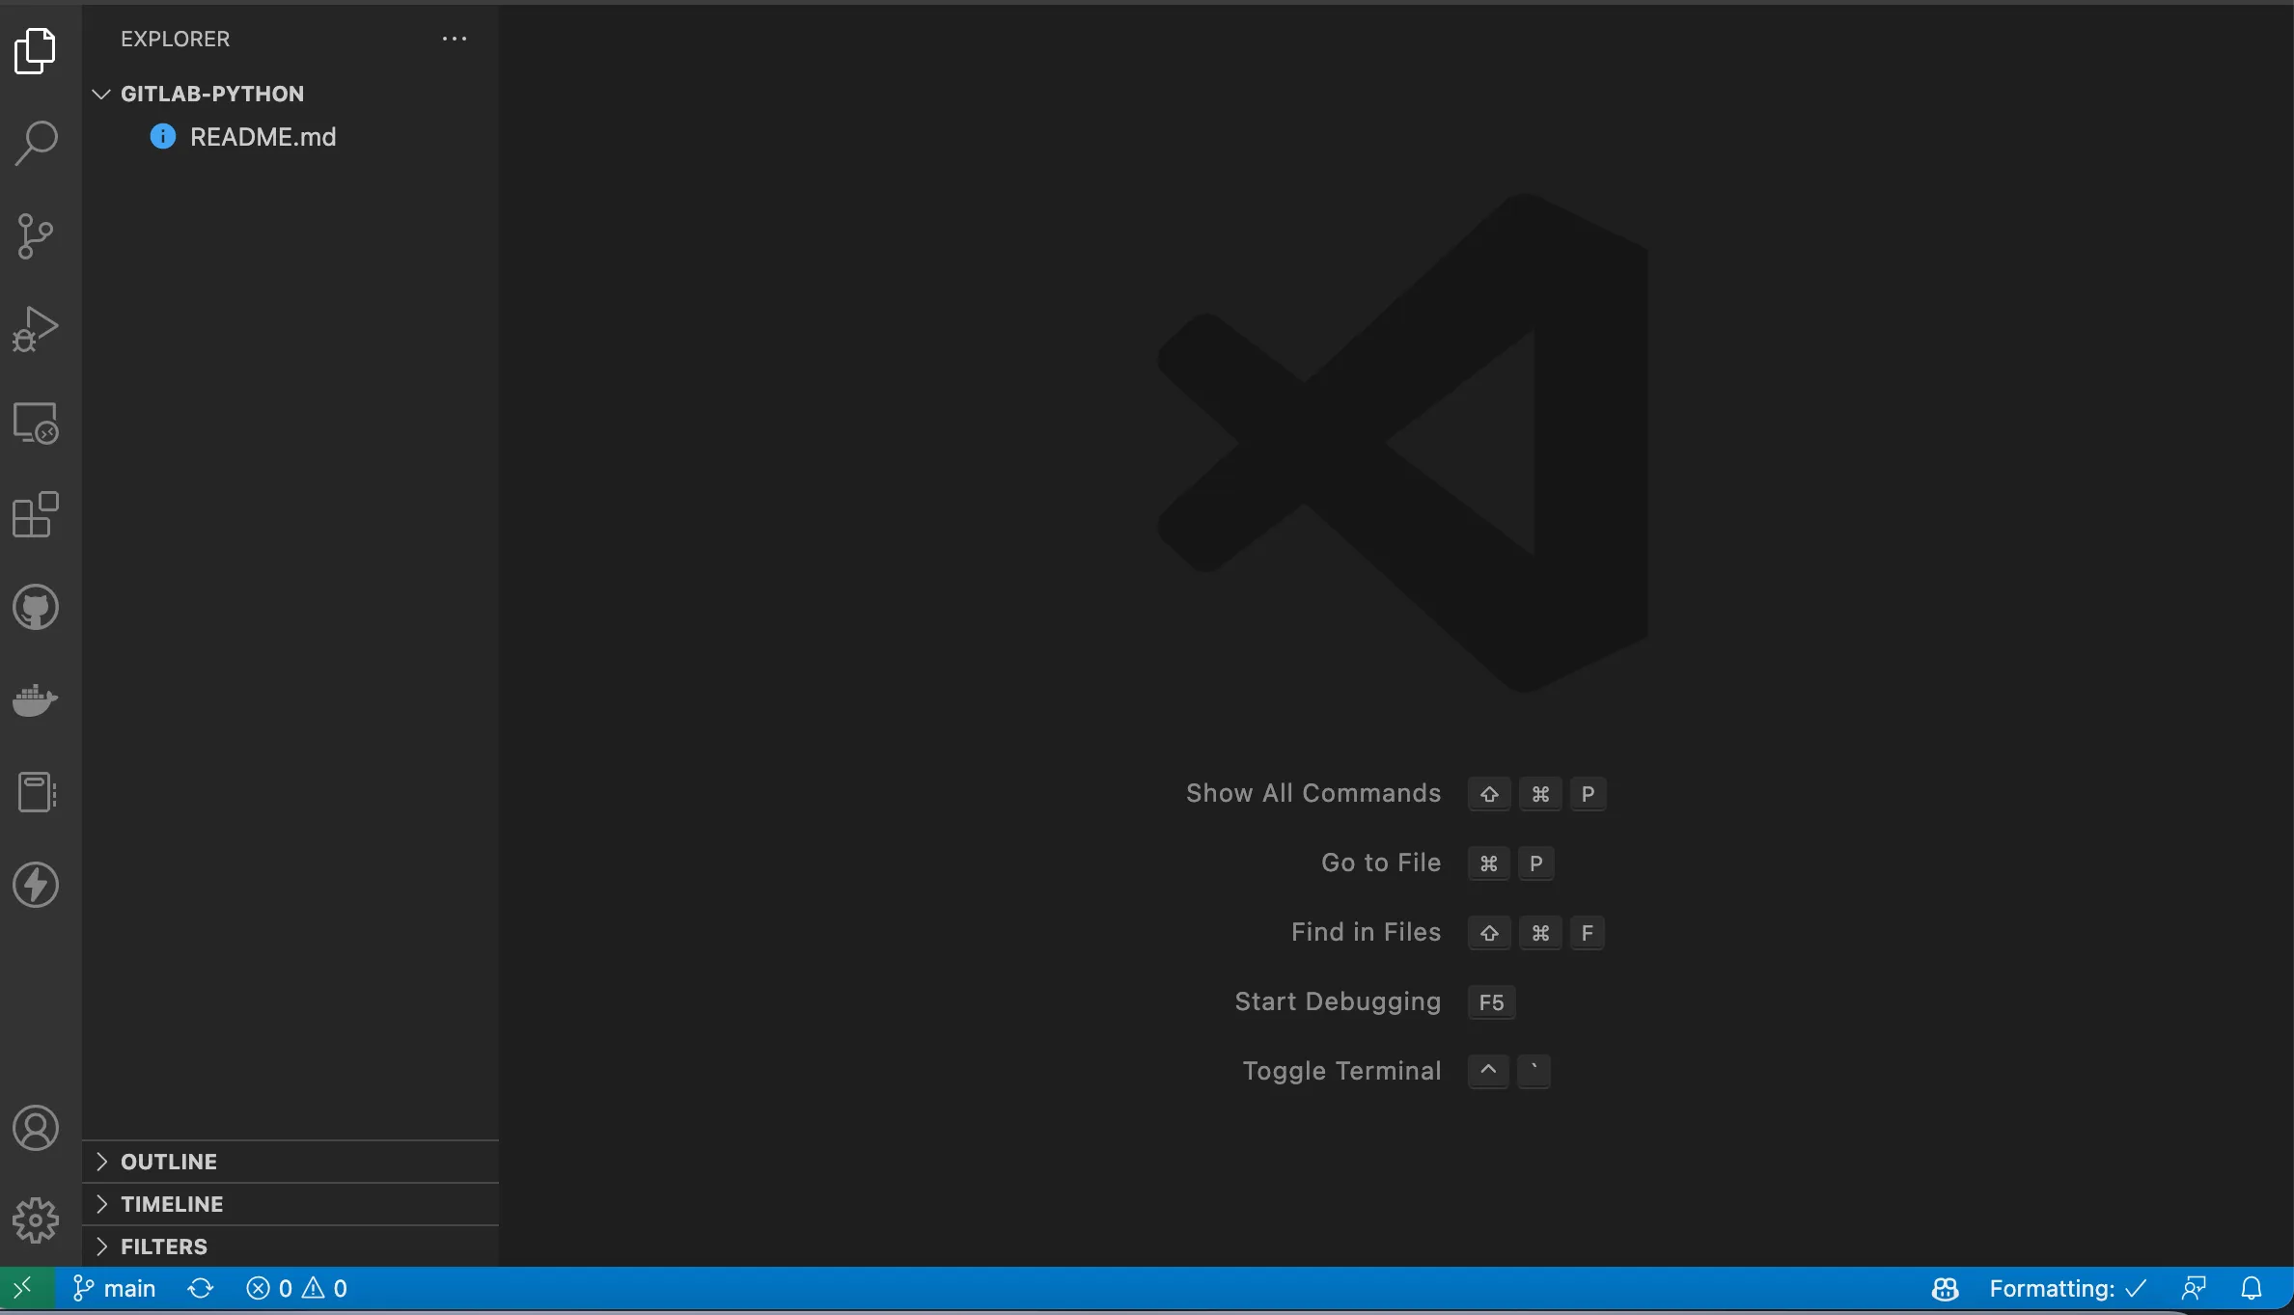Open Explorer Views and More Actions menu
2294x1315 pixels.
click(455, 39)
